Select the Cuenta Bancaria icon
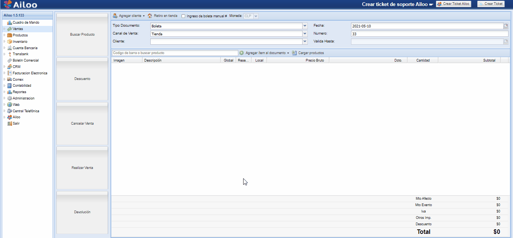This screenshot has height=238, width=513. [9, 48]
